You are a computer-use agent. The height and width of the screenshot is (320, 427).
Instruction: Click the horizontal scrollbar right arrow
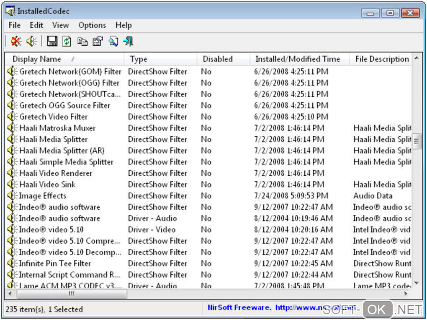(x=406, y=294)
